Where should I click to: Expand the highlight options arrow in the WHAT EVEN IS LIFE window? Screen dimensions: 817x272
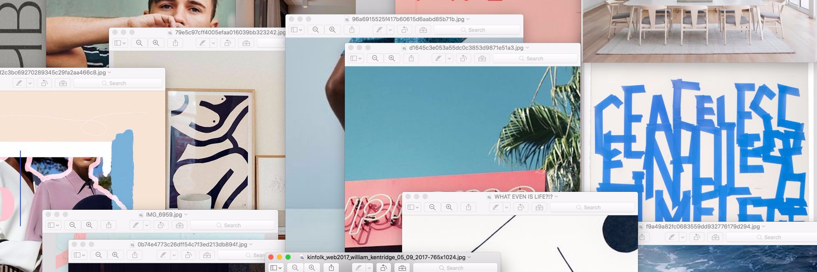click(506, 207)
